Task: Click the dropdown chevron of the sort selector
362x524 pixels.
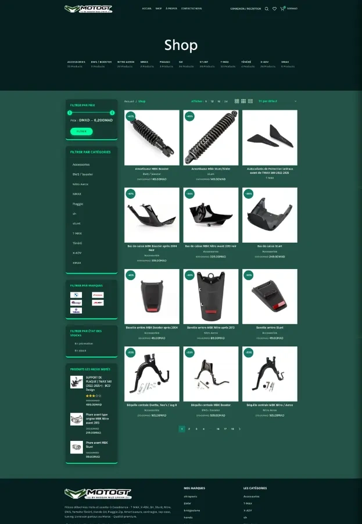Action: 295,101
